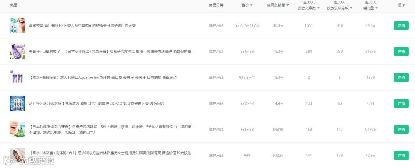Screen dimensions: 415x168
Task: Open 详情 for 意大利东方宝石沐浴露 row
Action: click(x=401, y=155)
